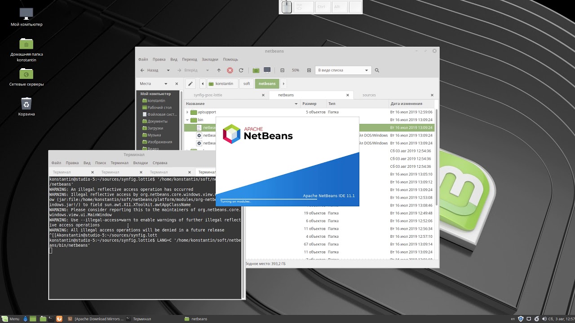Image resolution: width=575 pixels, height=323 pixels.
Task: Open view mode dropdown В виде списка
Action: tap(343, 70)
